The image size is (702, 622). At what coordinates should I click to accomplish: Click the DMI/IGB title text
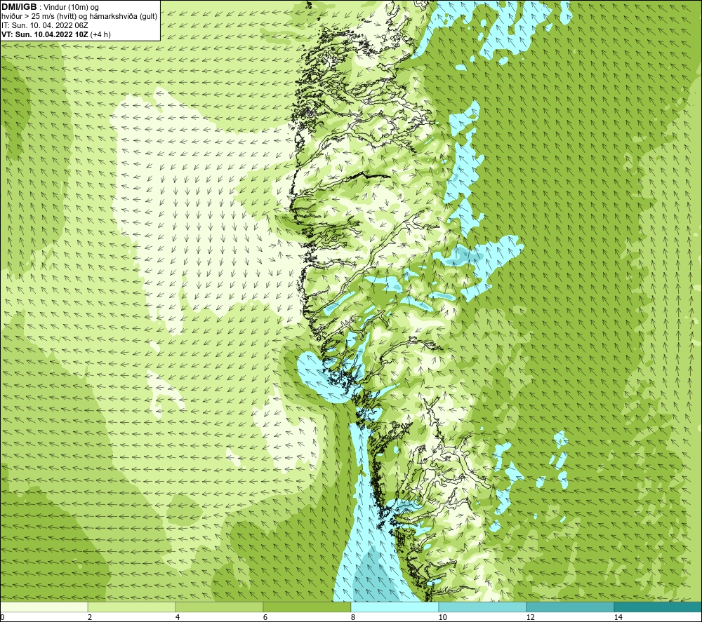pos(19,7)
